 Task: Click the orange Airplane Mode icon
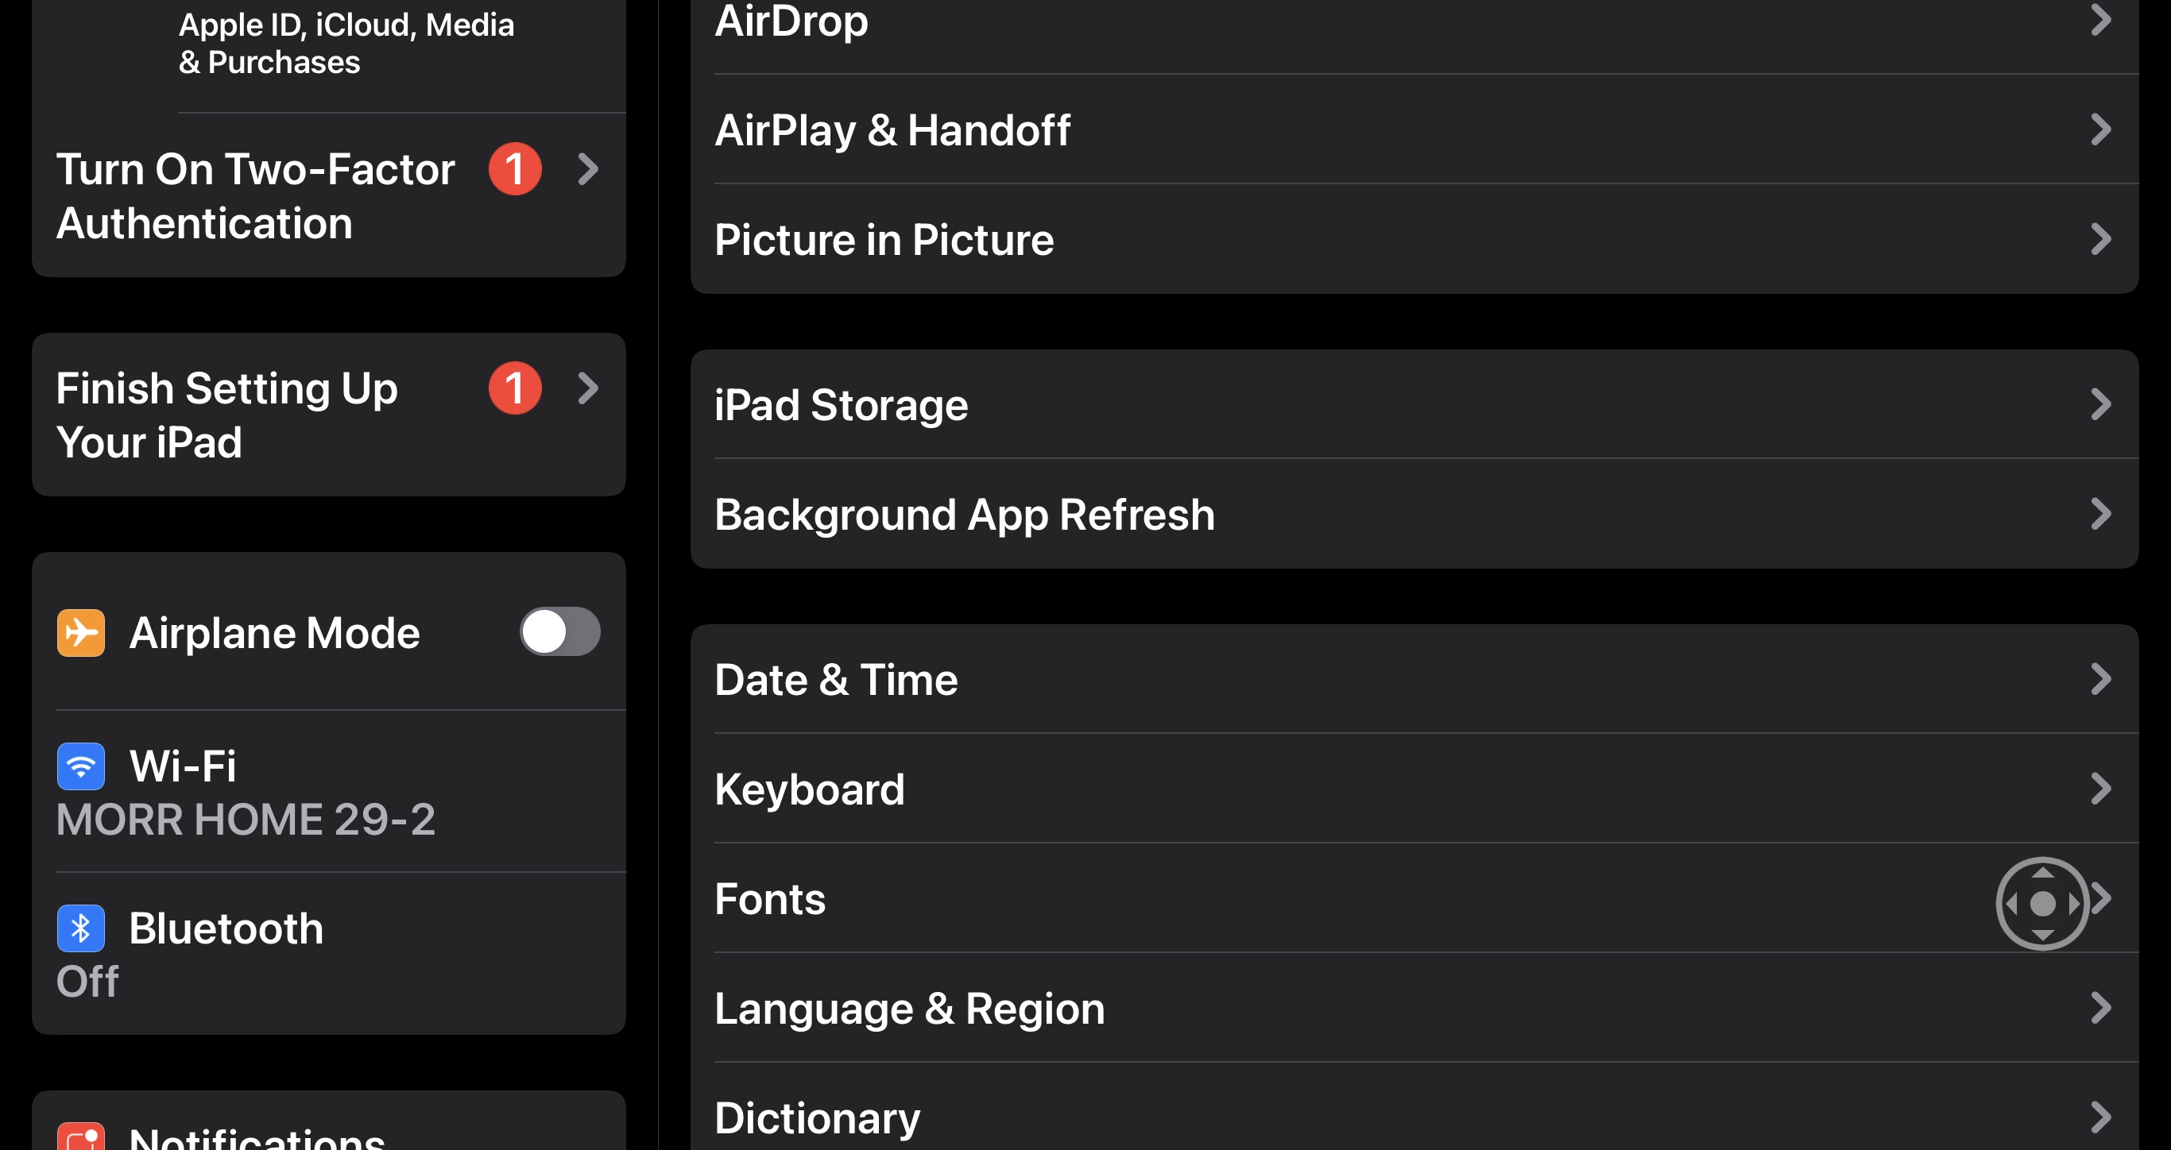click(x=81, y=633)
